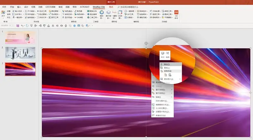Viewport: 253px width, 140px height.
Task: Expand the EMF导入 import dropdown
Action: click(23, 14)
